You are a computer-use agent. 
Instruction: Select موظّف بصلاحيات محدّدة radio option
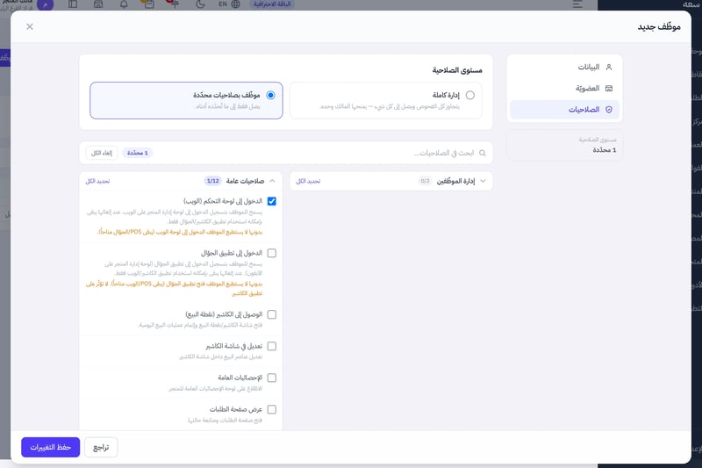[x=270, y=96]
